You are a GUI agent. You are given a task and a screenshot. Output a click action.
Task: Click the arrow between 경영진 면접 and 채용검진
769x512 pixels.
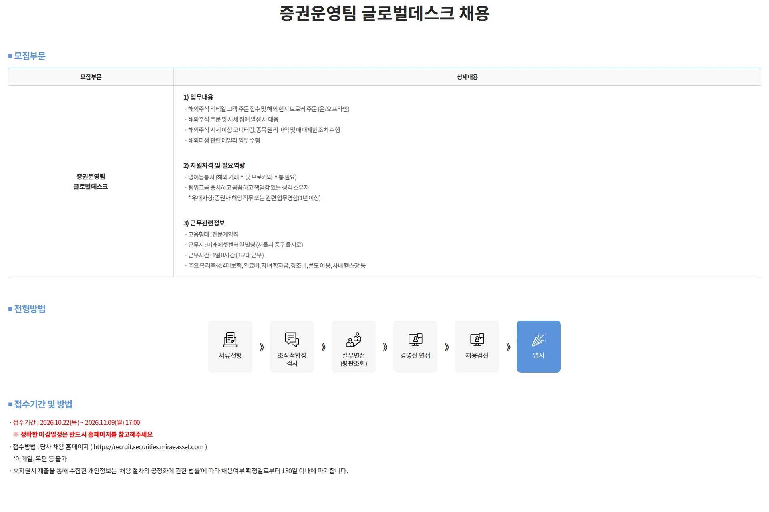point(447,347)
